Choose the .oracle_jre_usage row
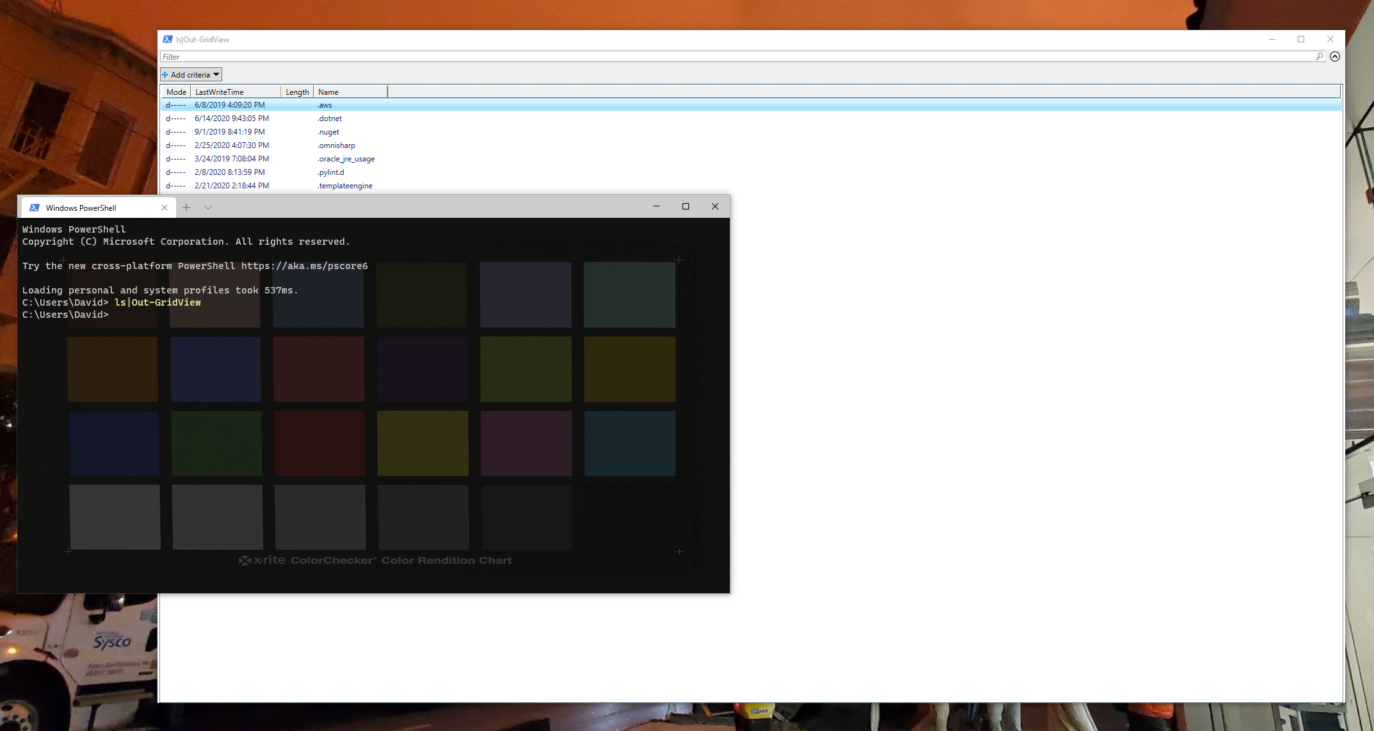Viewport: 1374px width, 731px height. 346,159
